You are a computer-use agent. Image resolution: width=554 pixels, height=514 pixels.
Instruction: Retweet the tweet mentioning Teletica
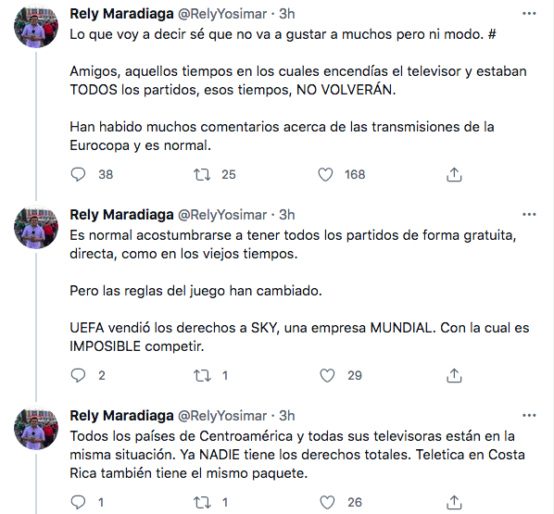(x=202, y=502)
